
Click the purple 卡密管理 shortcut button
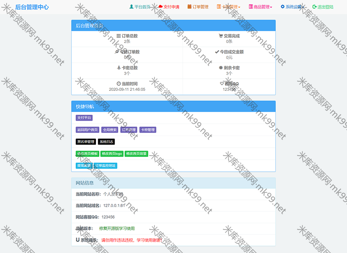coord(148,130)
